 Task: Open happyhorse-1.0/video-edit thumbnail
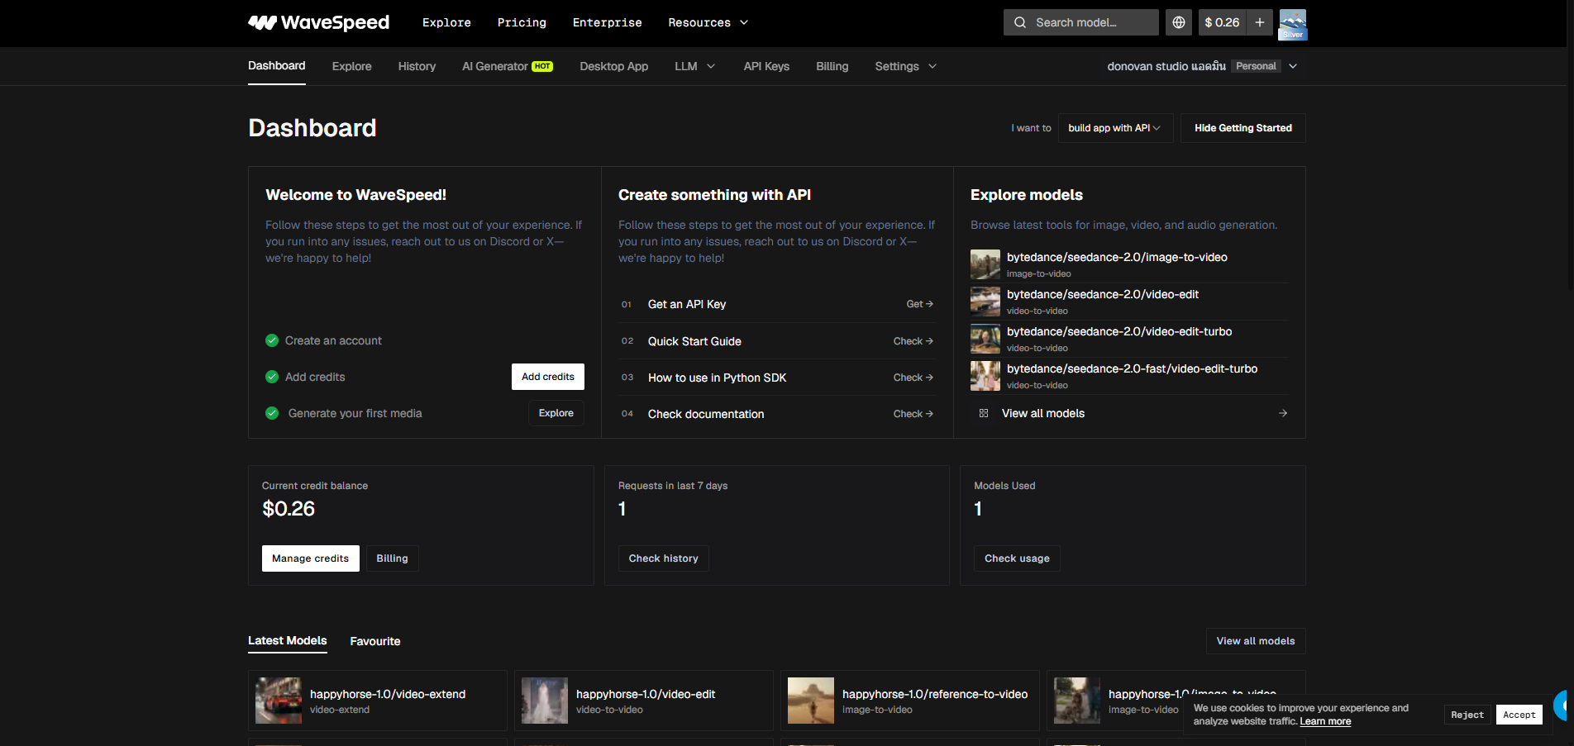545,701
